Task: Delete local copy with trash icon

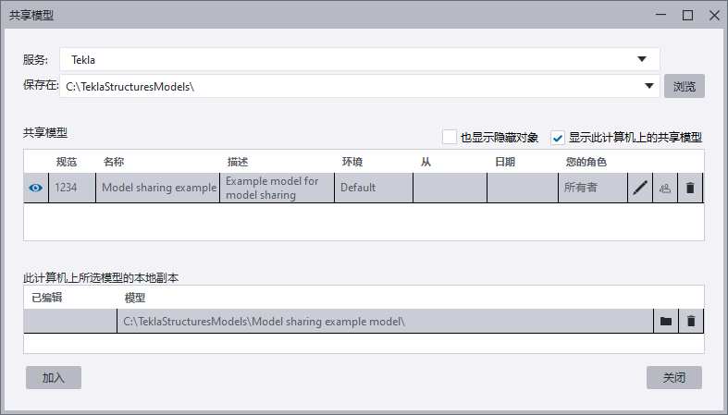Action: tap(689, 321)
